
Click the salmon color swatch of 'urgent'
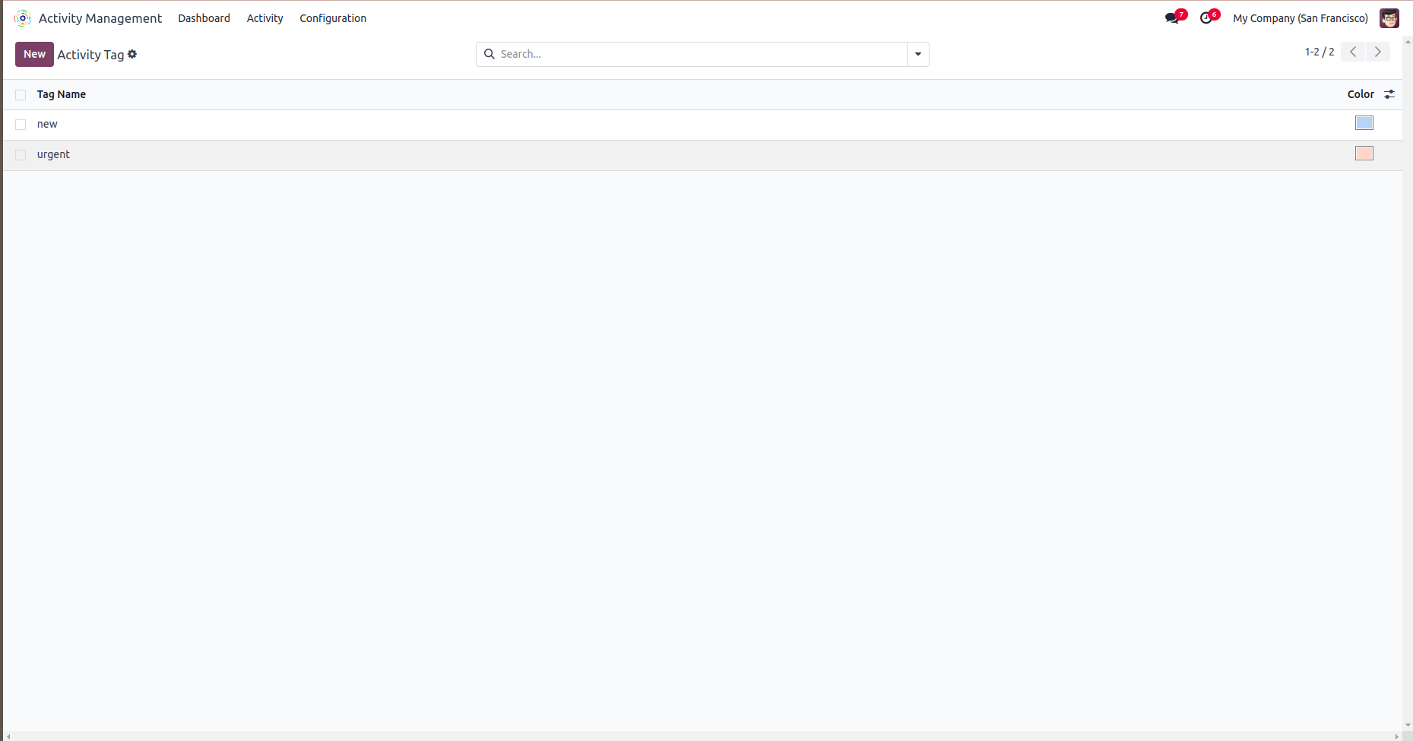click(1364, 154)
